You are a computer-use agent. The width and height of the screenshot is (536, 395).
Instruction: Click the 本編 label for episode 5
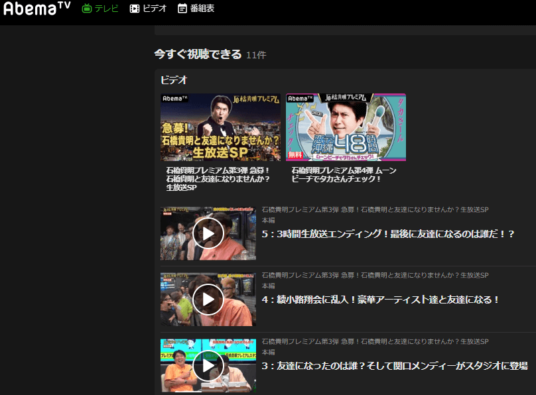coord(269,220)
